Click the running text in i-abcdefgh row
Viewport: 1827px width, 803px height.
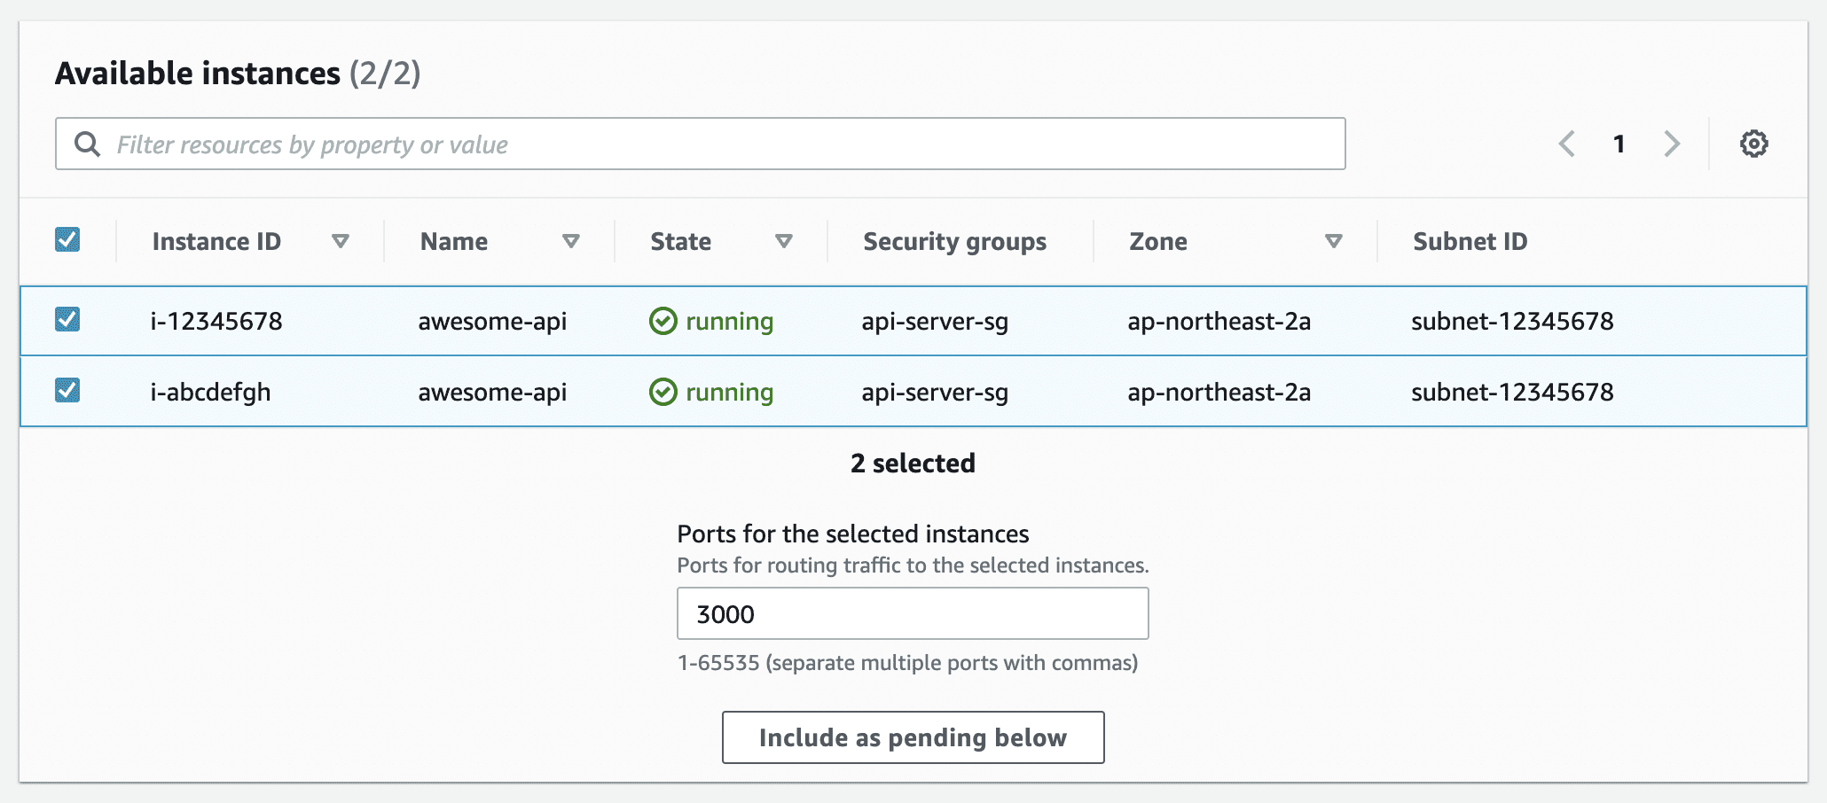(x=729, y=392)
